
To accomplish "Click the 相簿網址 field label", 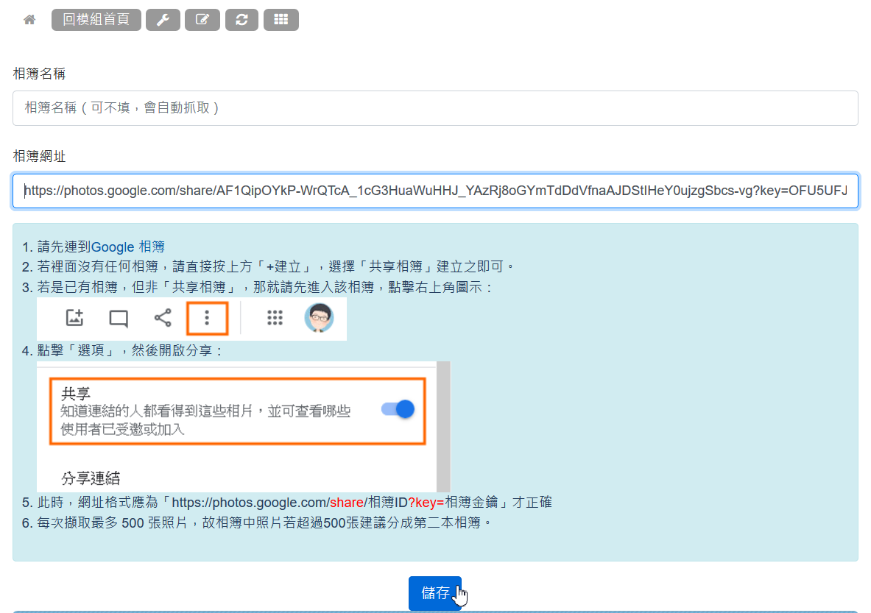I will 39,156.
